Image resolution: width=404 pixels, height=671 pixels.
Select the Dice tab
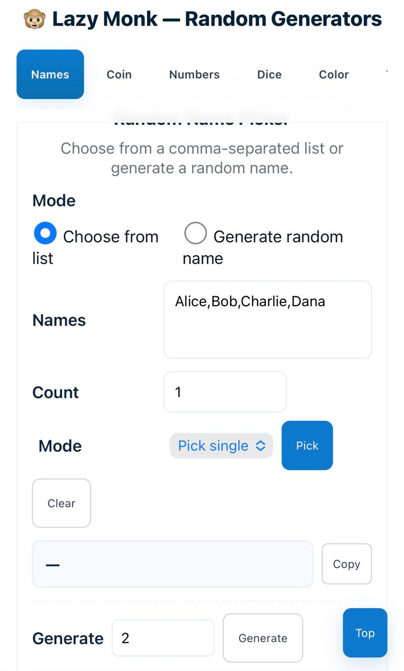[x=270, y=74]
